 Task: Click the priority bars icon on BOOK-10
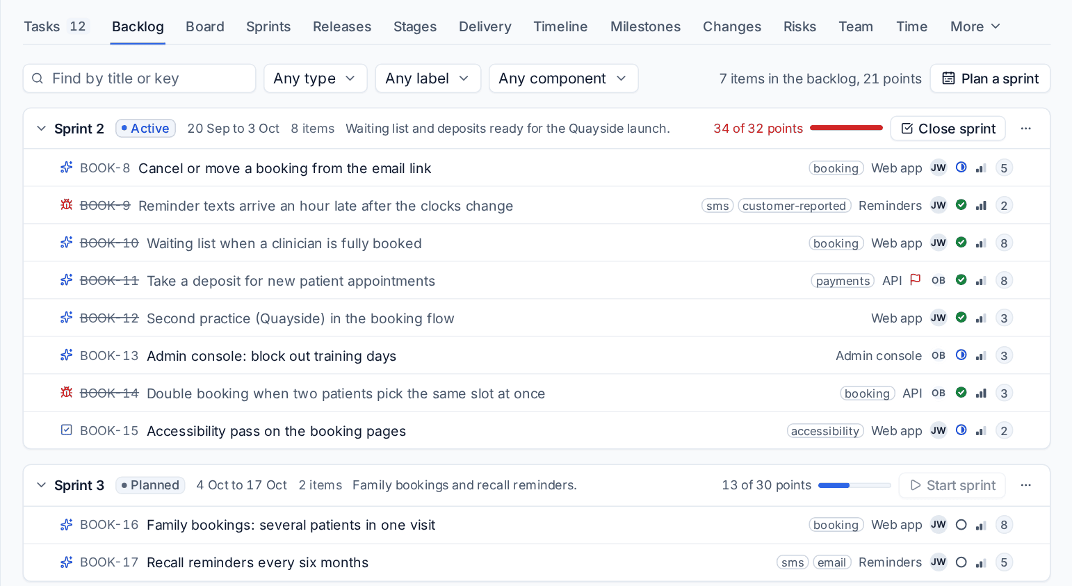point(981,243)
